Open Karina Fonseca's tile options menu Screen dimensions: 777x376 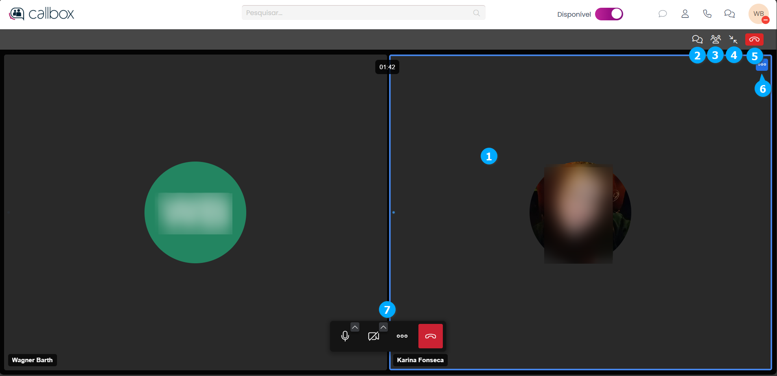coord(762,65)
